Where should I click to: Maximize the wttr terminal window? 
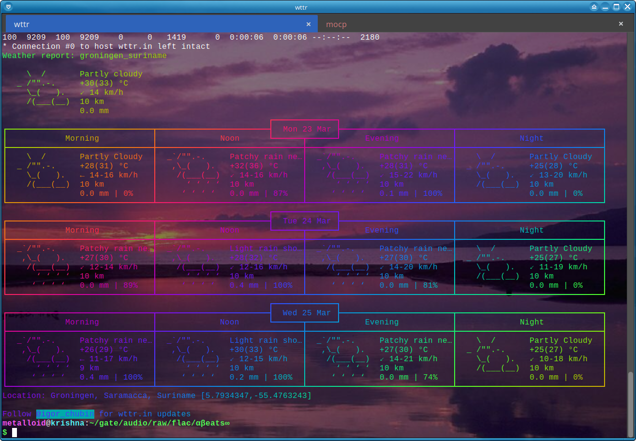click(616, 7)
